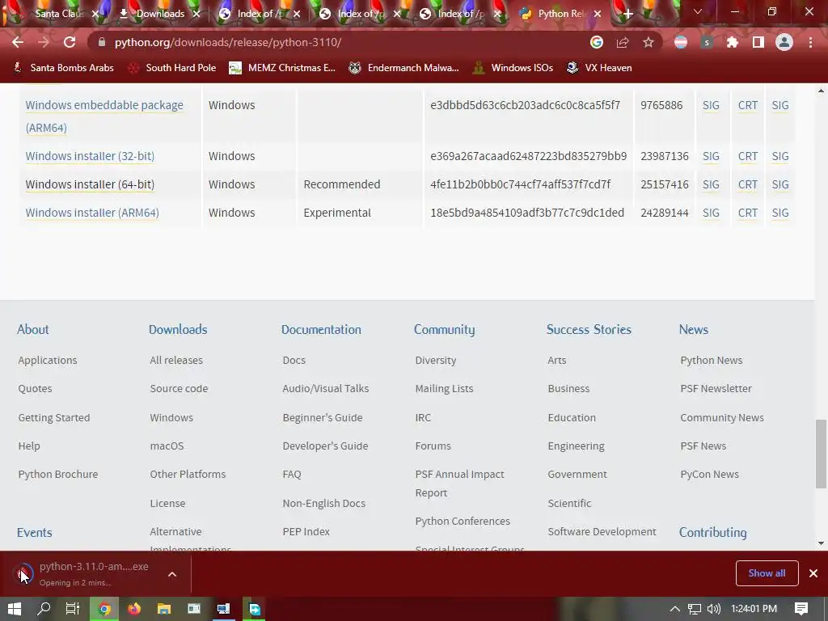This screenshot has height=621, width=828.
Task: Expand python-3.11.0 download options chevron
Action: (x=172, y=574)
